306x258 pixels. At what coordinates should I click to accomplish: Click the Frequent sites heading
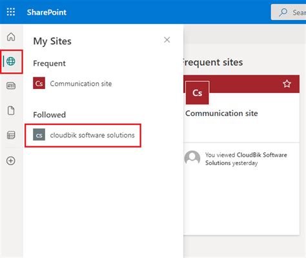coord(213,63)
